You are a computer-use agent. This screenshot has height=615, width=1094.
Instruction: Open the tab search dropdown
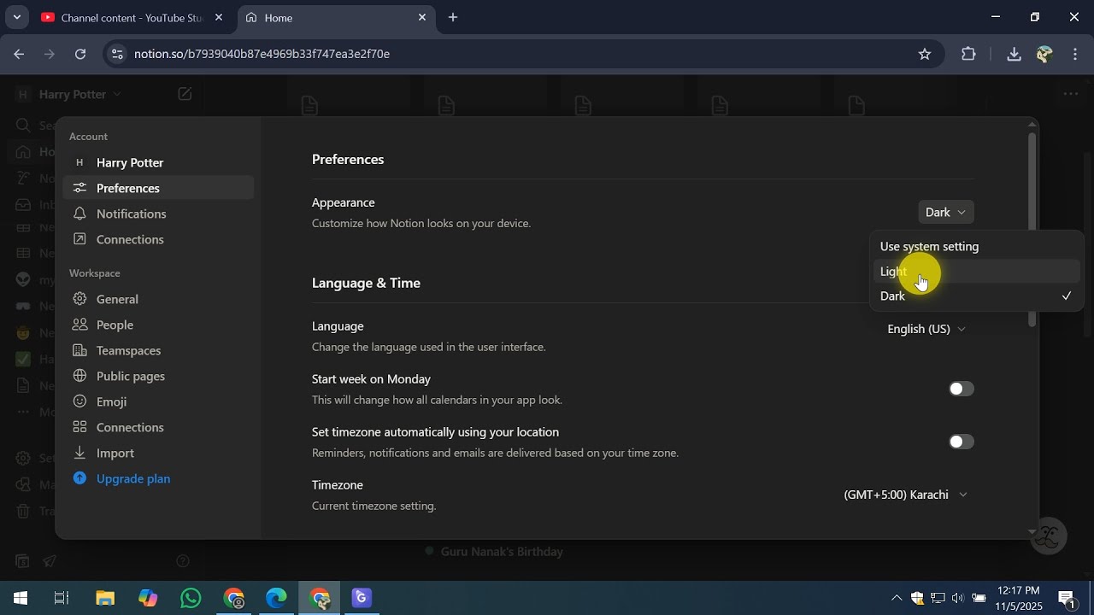coord(16,17)
